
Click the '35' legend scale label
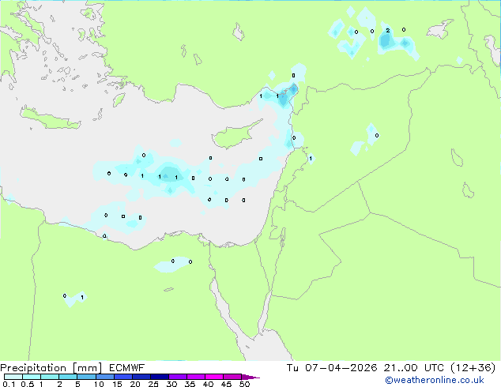click(190, 384)
